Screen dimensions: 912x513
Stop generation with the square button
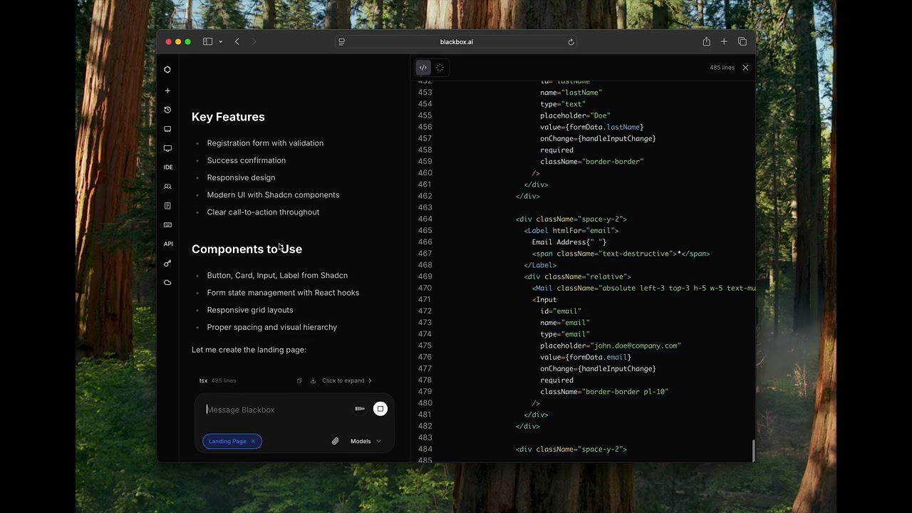pos(380,409)
